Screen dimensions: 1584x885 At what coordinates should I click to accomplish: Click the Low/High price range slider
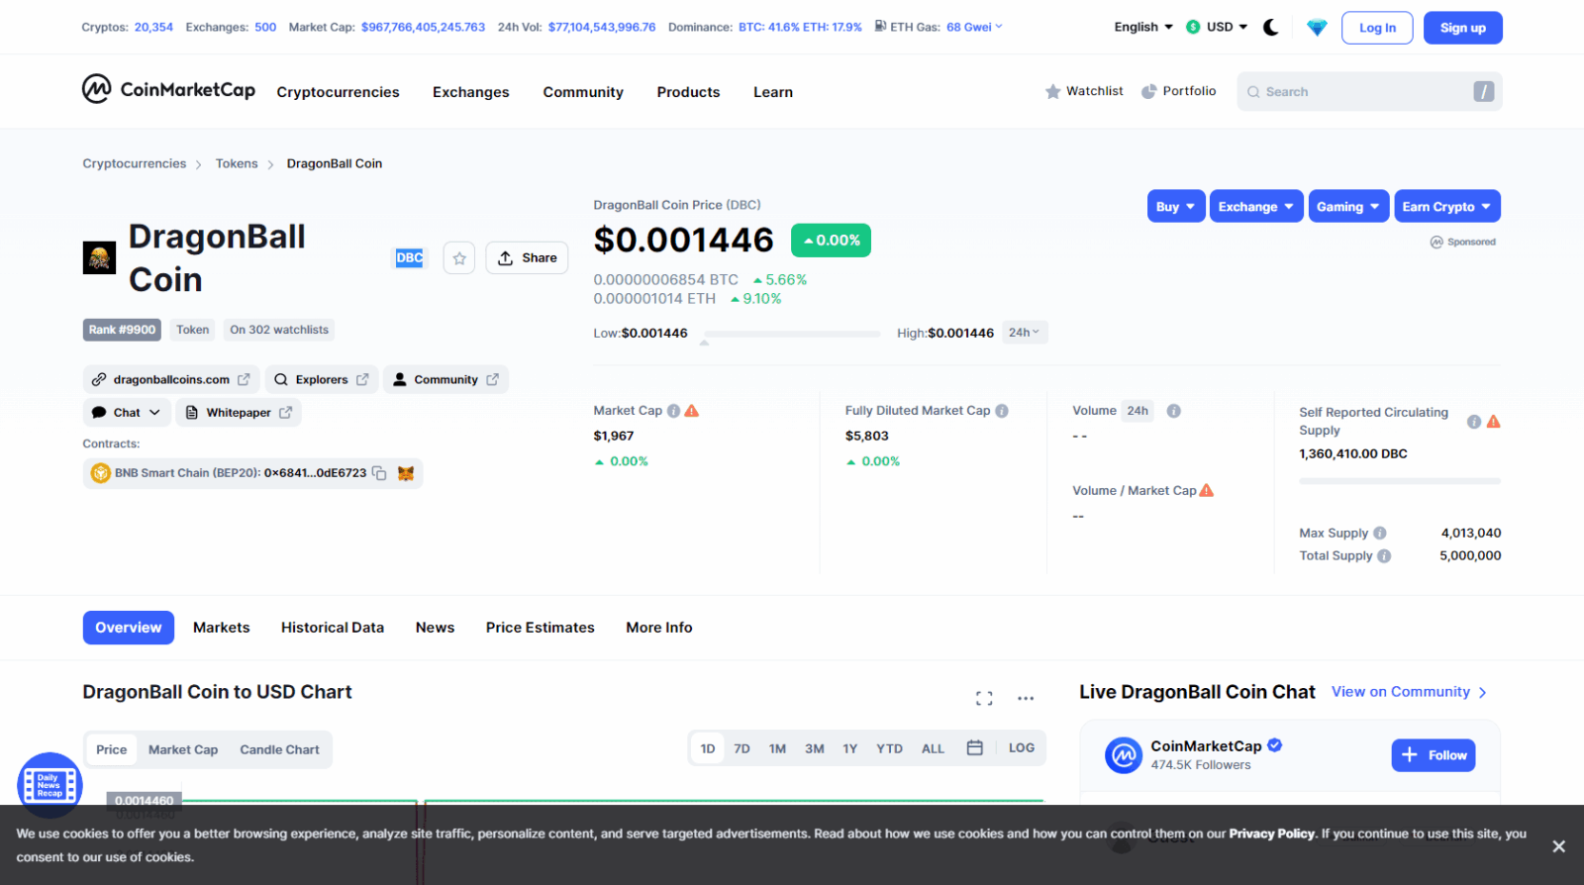790,335
